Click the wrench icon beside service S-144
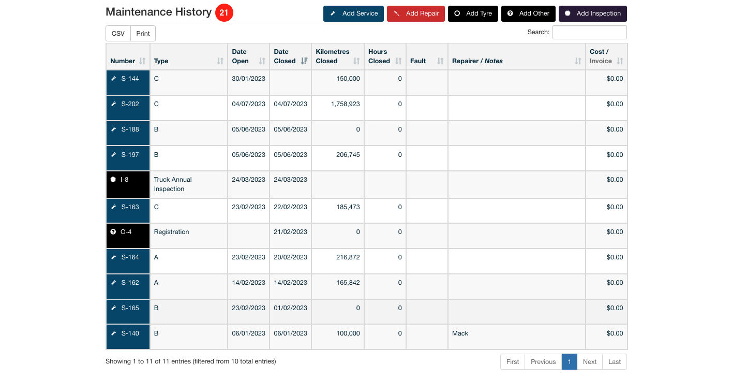732x379 pixels. pyautogui.click(x=114, y=79)
